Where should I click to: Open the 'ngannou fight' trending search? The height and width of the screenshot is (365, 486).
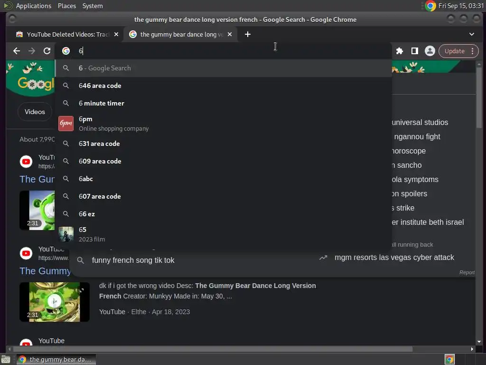pos(417,136)
